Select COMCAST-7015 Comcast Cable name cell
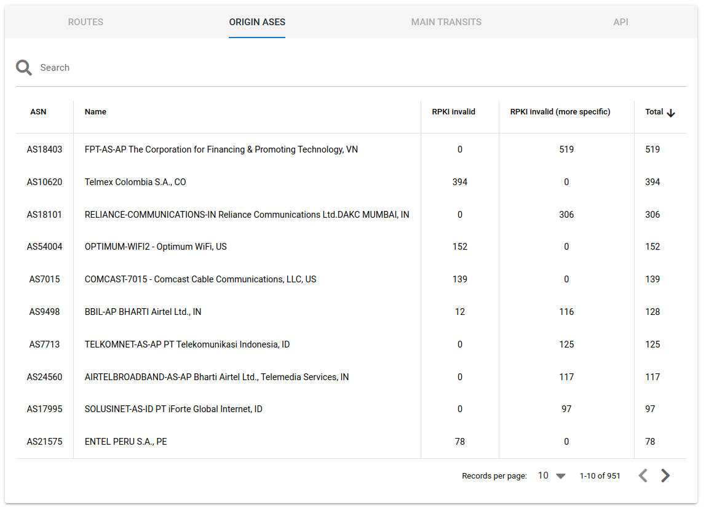 coord(200,279)
